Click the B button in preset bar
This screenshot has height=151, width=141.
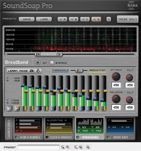[88, 147]
